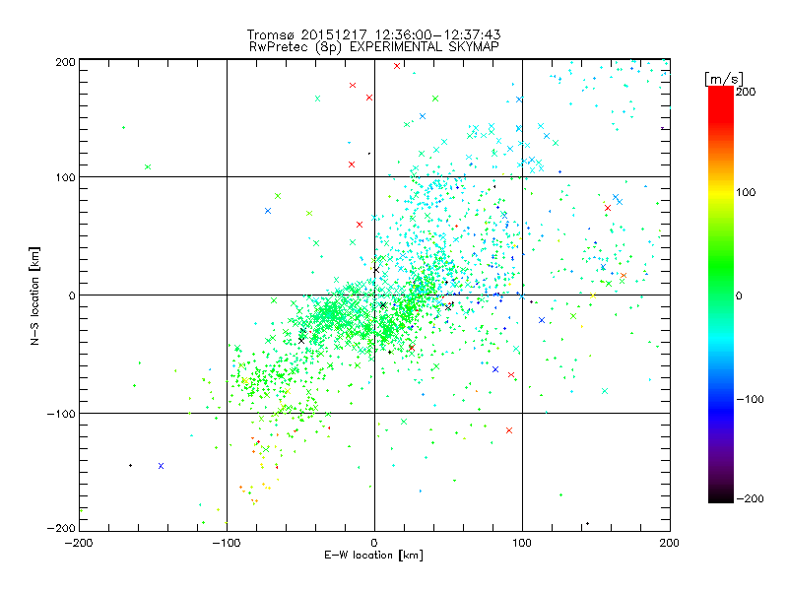Click the x-axis tick label '−100'
788x591 pixels.
[227, 543]
